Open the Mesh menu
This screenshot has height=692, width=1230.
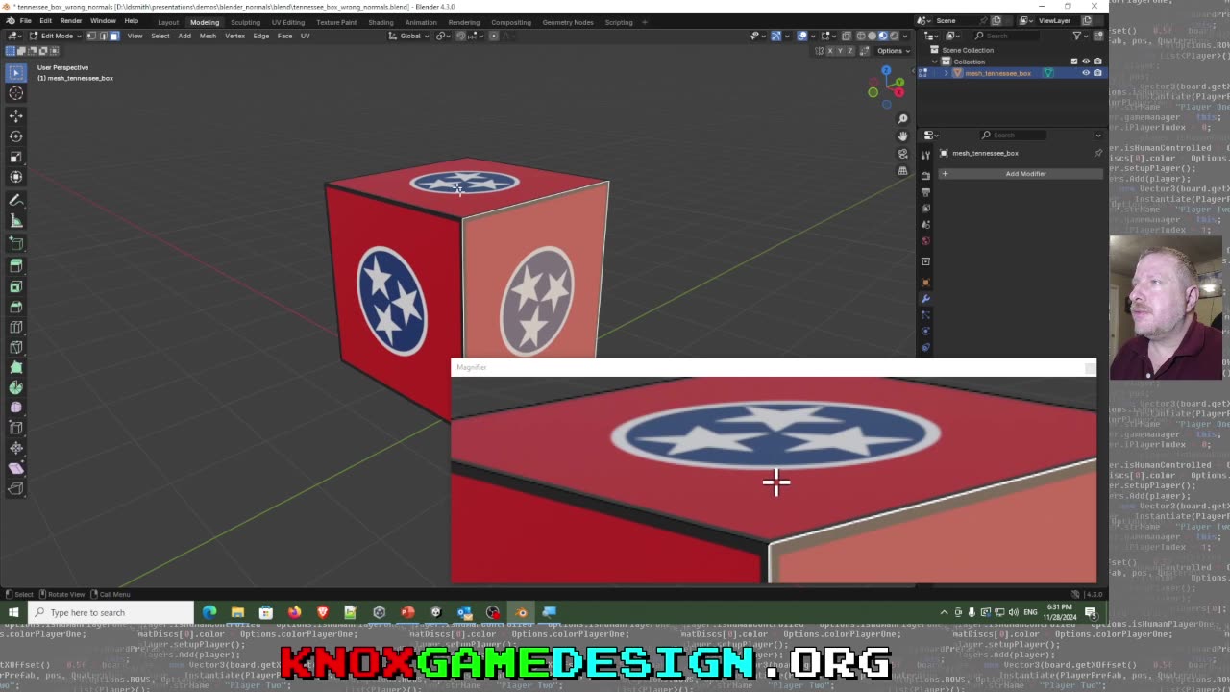point(208,36)
